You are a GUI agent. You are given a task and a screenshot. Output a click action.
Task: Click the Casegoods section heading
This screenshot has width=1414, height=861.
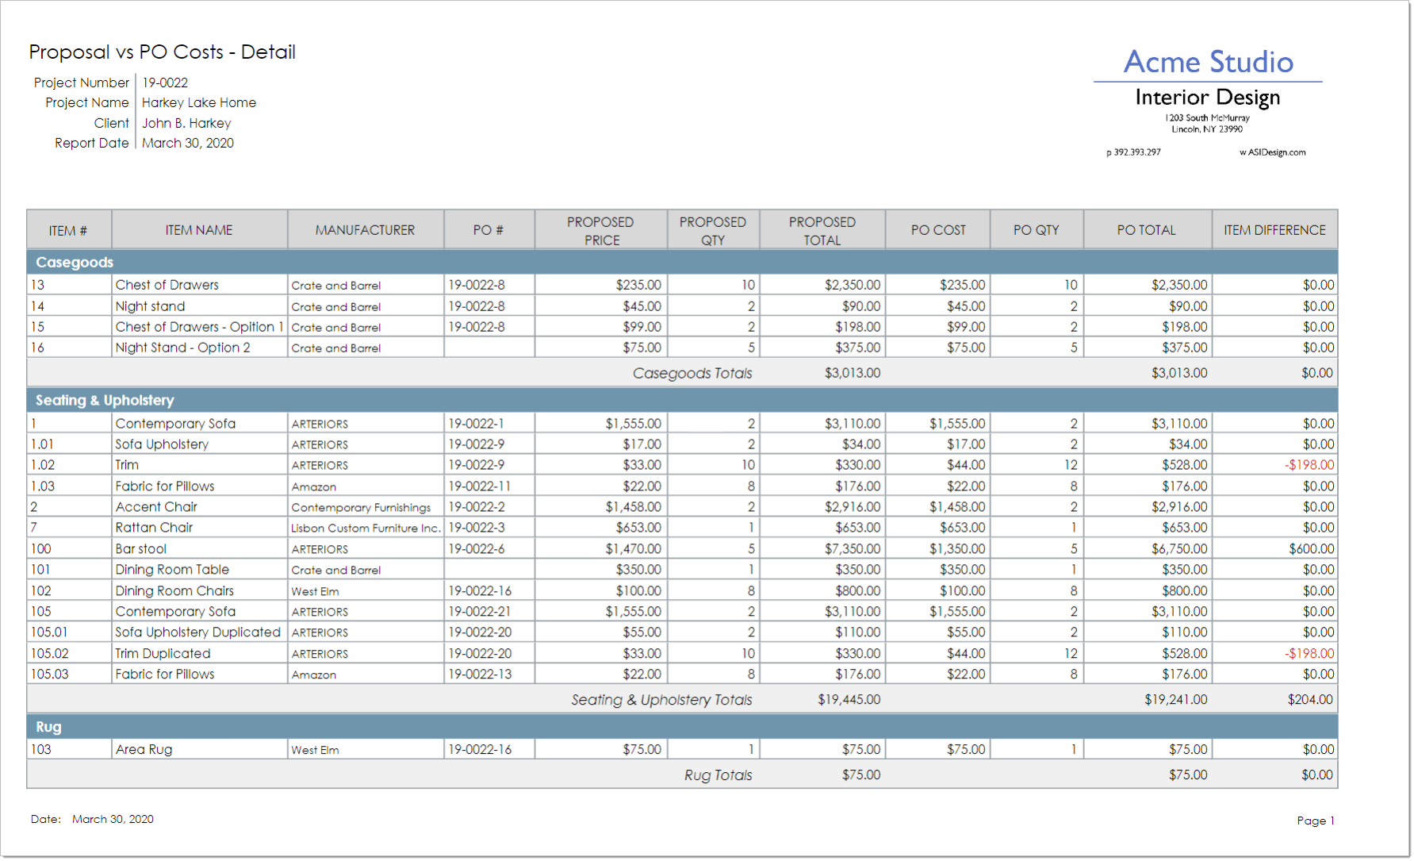coord(75,262)
